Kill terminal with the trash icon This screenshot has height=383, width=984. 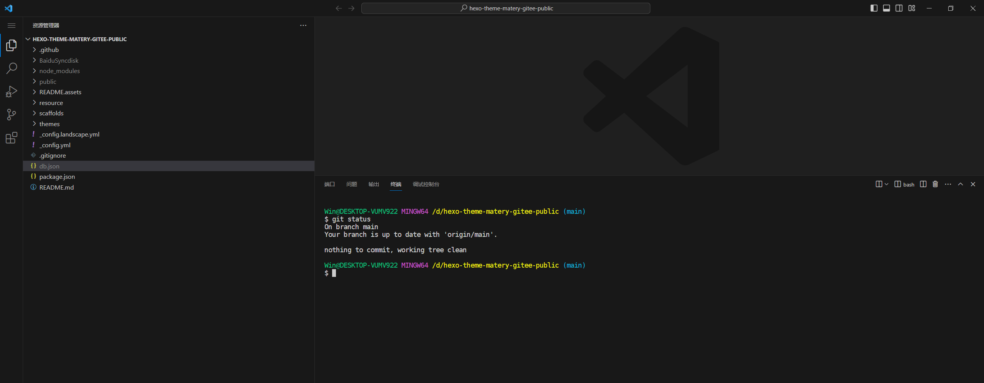tap(936, 184)
